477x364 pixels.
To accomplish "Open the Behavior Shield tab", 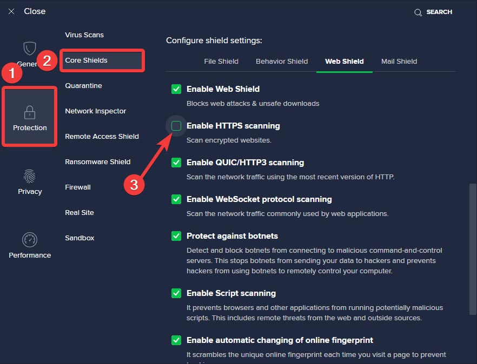I will click(x=281, y=61).
